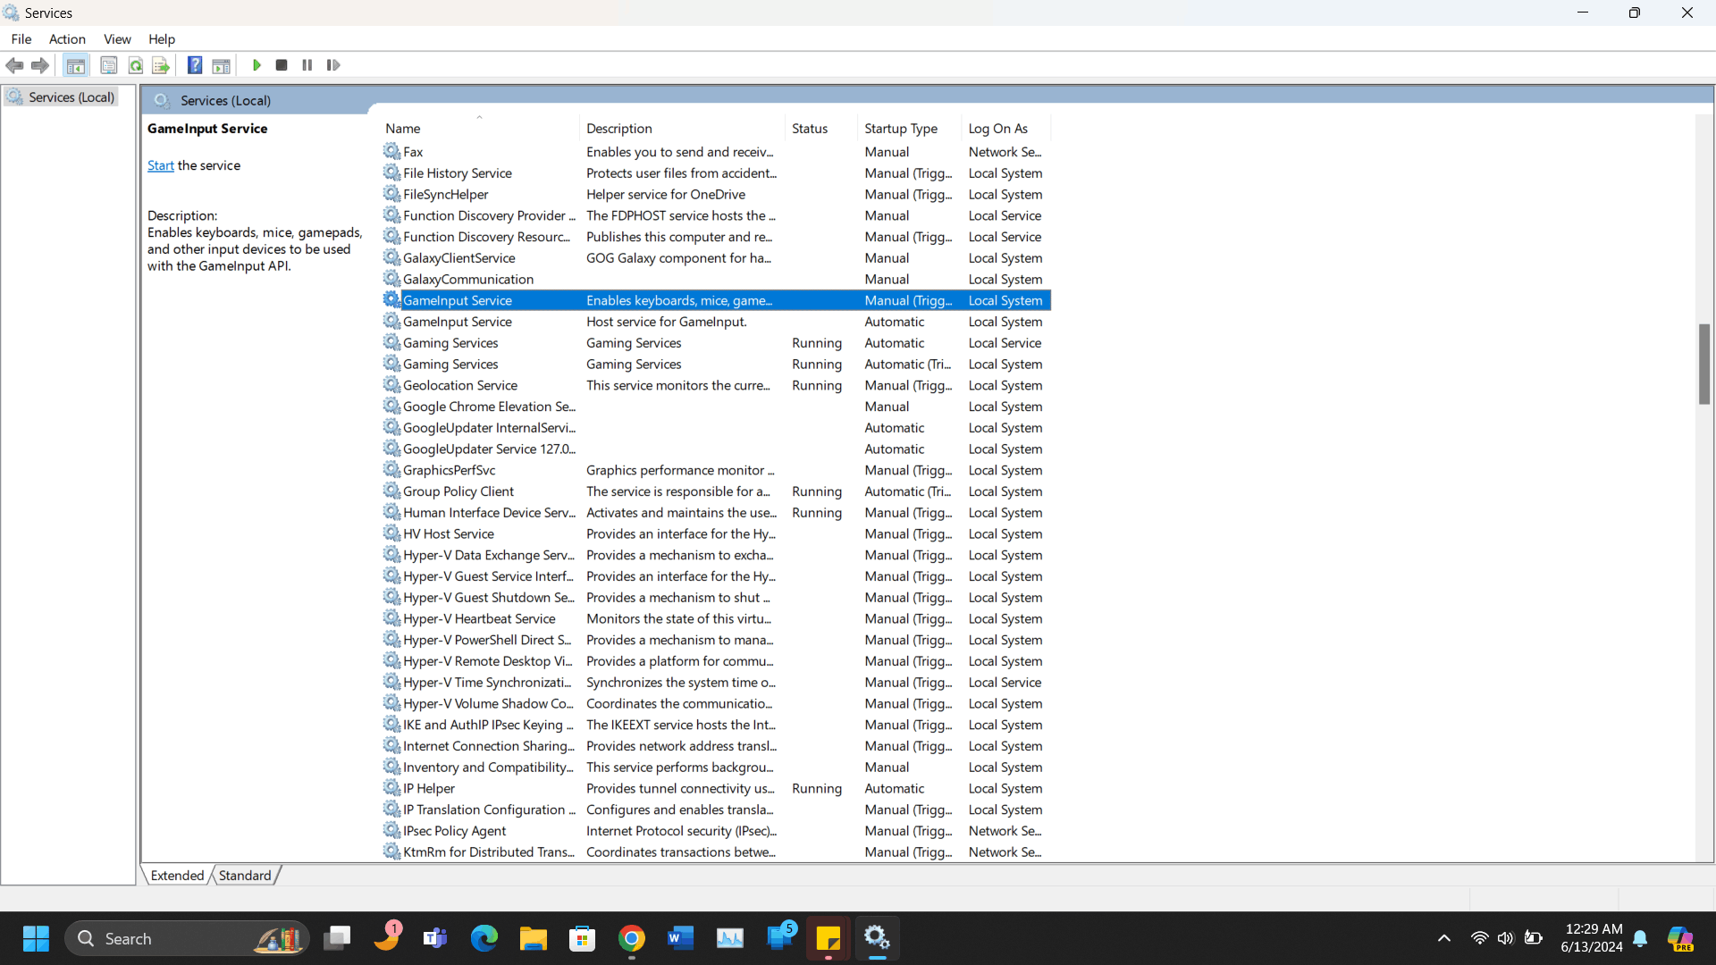Screen dimensions: 1716x965
Task: Click the vertical scrollbar thumb
Action: pyautogui.click(x=1704, y=364)
